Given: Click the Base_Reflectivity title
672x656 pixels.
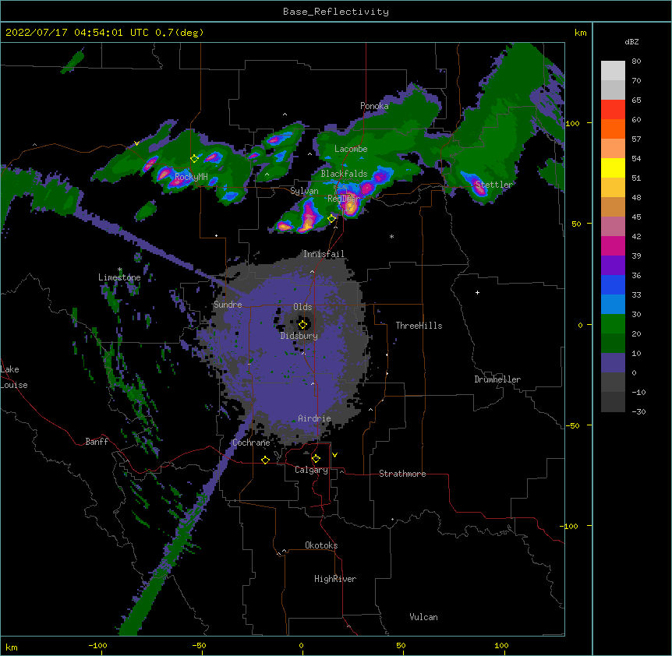Looking at the screenshot, I should click(x=336, y=12).
